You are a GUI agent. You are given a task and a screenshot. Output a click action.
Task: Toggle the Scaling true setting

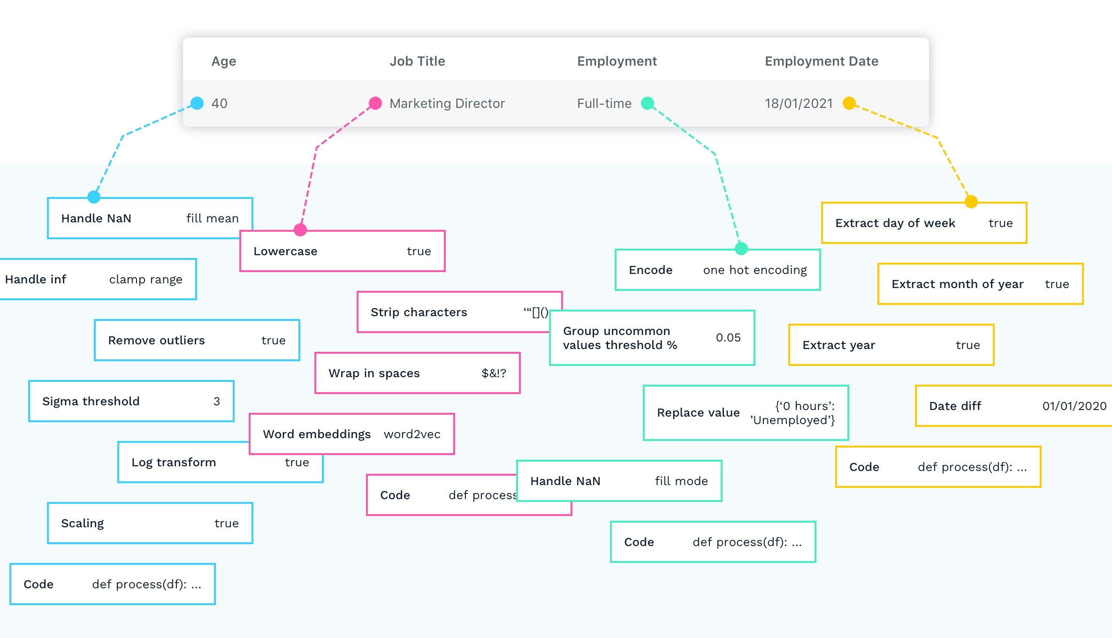click(x=226, y=524)
